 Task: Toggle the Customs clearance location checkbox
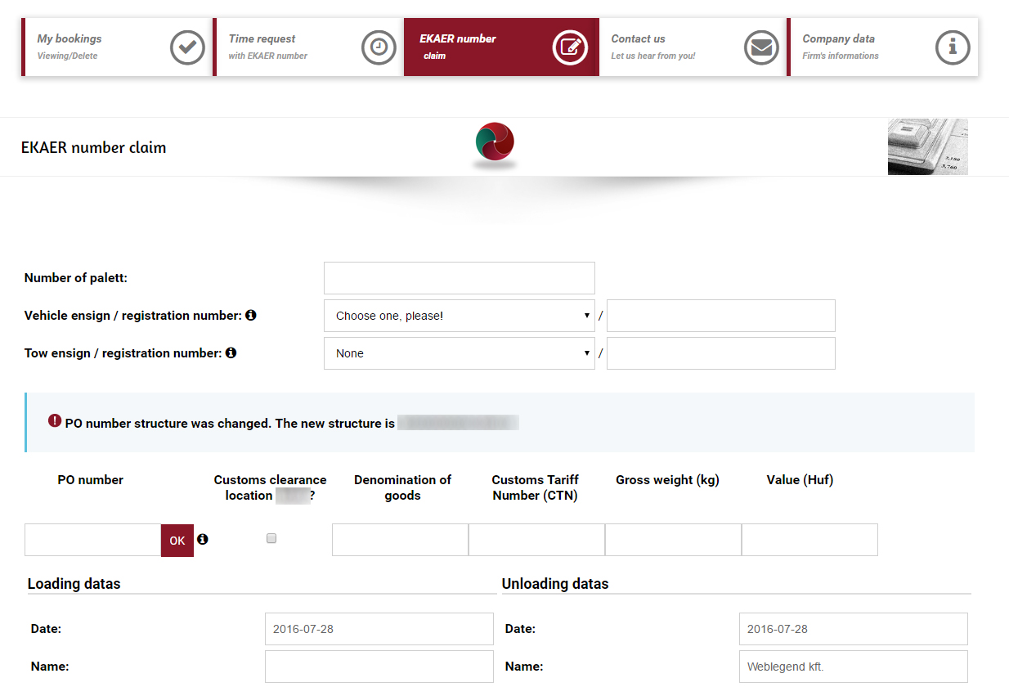[271, 538]
